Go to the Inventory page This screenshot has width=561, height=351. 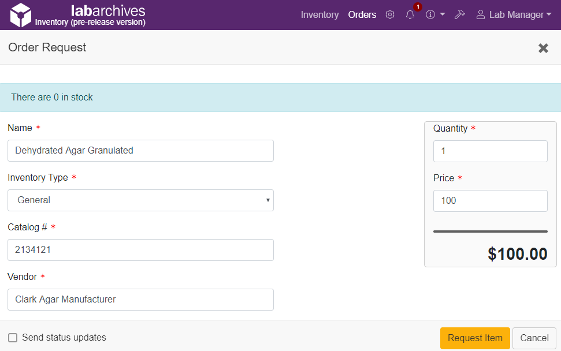tap(319, 15)
